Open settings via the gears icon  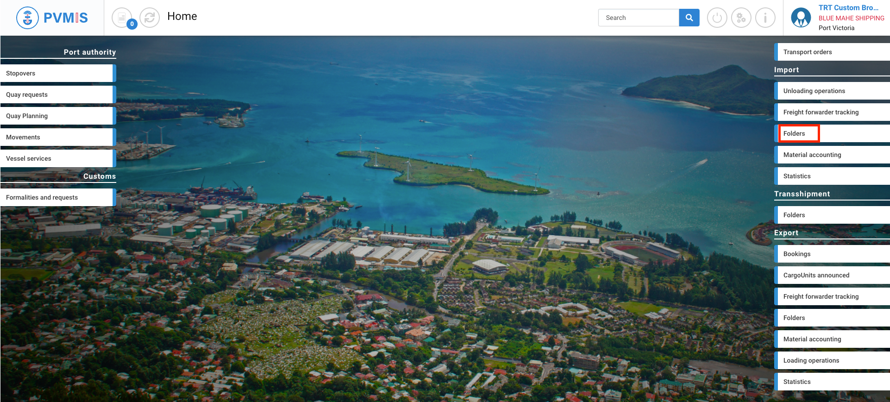coord(741,18)
